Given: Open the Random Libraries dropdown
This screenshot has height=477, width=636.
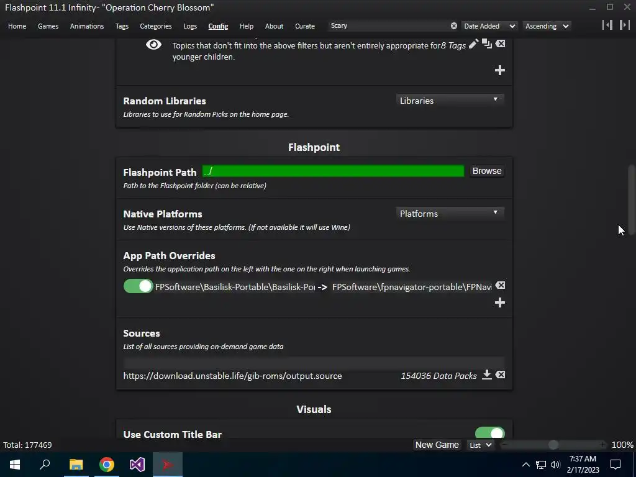Looking at the screenshot, I should pyautogui.click(x=450, y=100).
